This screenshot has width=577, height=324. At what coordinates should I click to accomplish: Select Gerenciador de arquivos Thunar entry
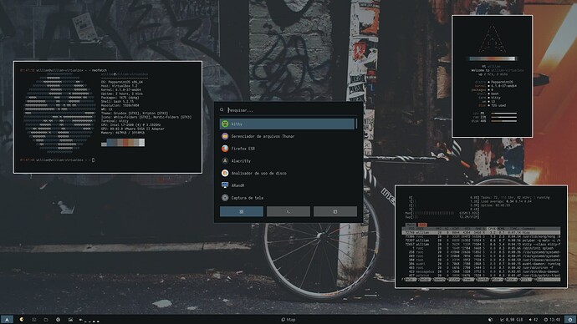coord(287,136)
